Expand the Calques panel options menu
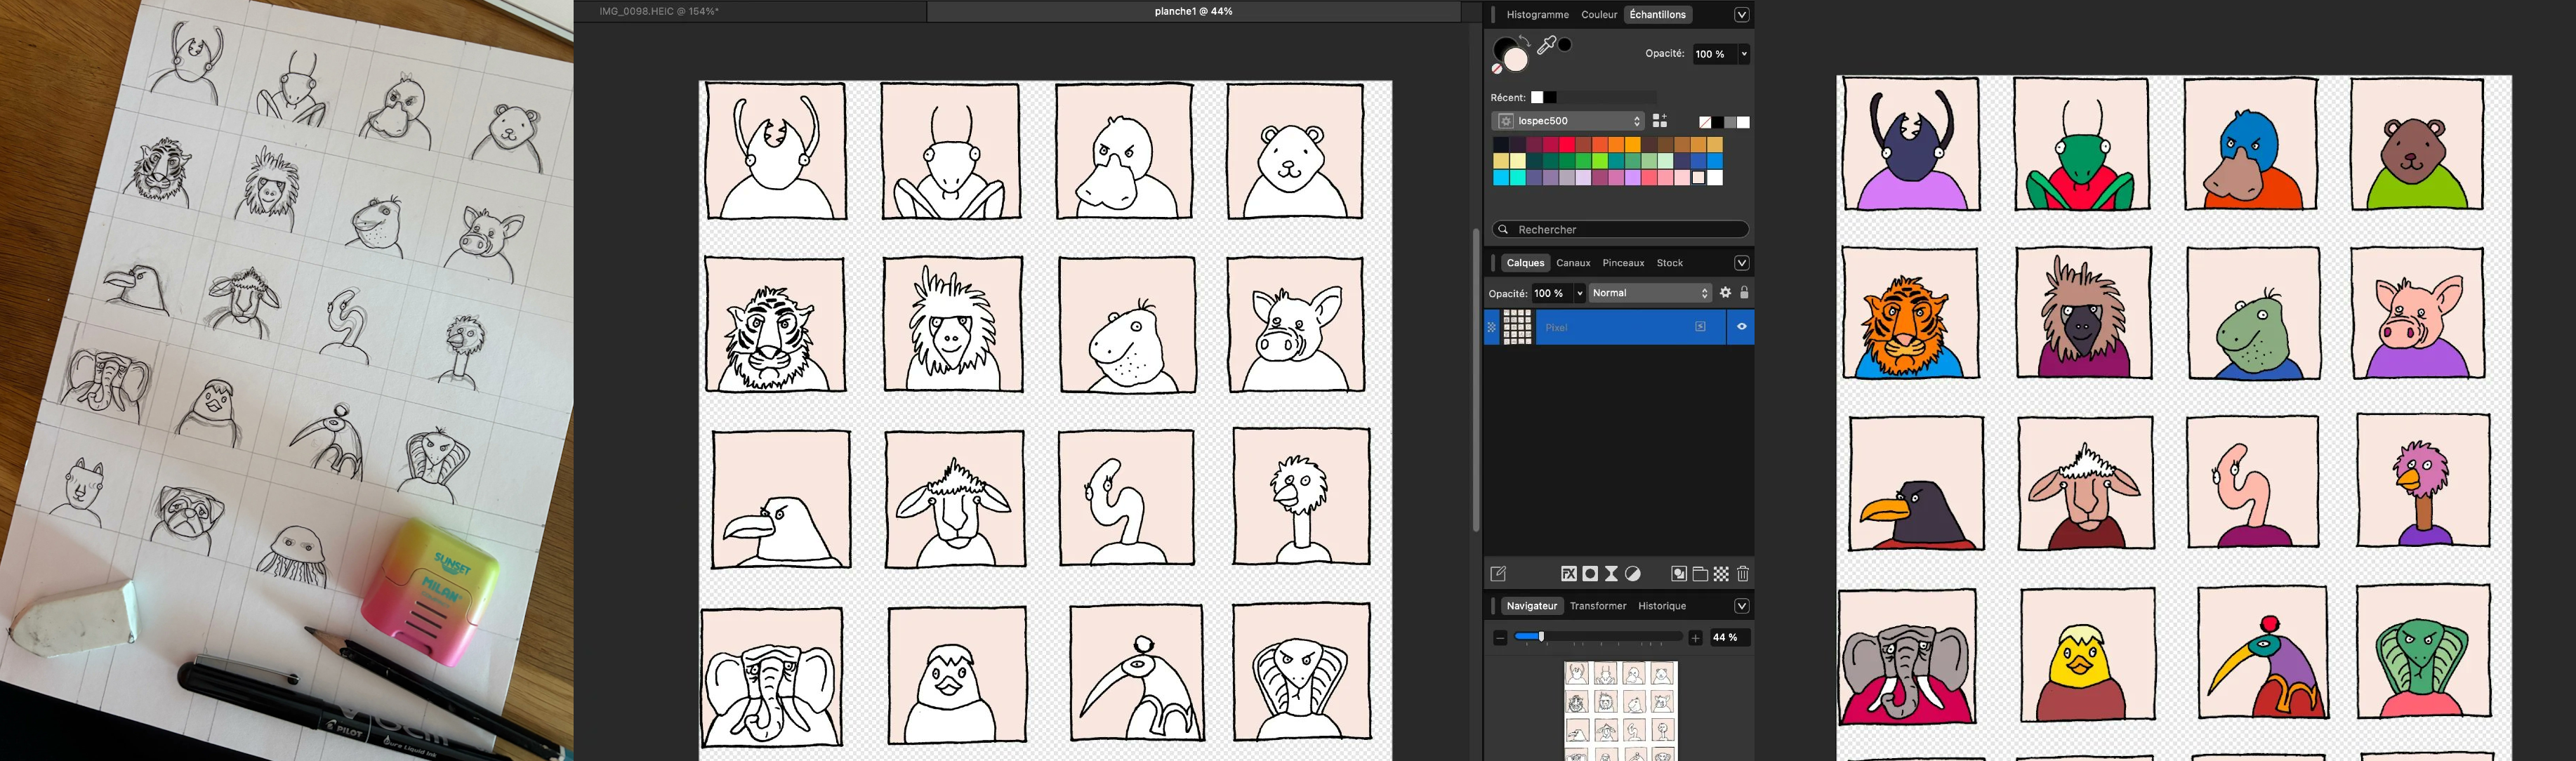 [x=1741, y=263]
